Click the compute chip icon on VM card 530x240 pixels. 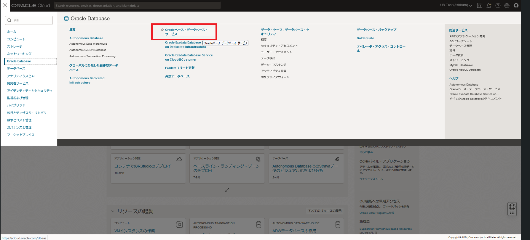pyautogui.click(x=180, y=224)
